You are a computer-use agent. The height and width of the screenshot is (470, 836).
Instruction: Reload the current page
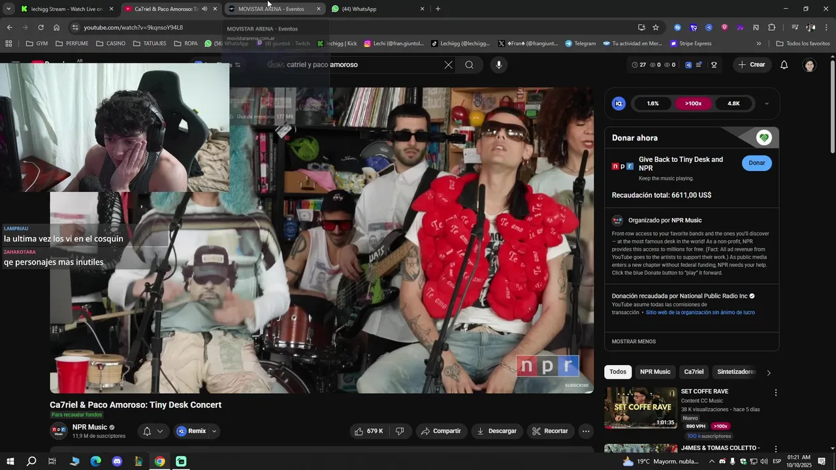pos(40,27)
